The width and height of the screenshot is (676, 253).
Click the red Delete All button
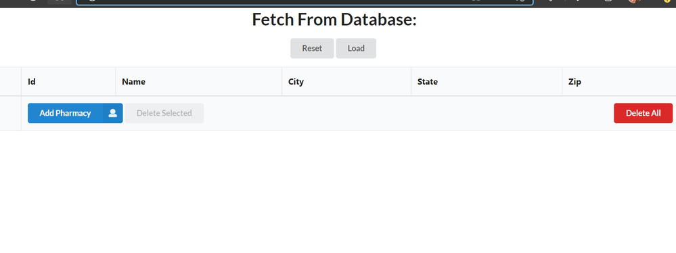pyautogui.click(x=643, y=113)
